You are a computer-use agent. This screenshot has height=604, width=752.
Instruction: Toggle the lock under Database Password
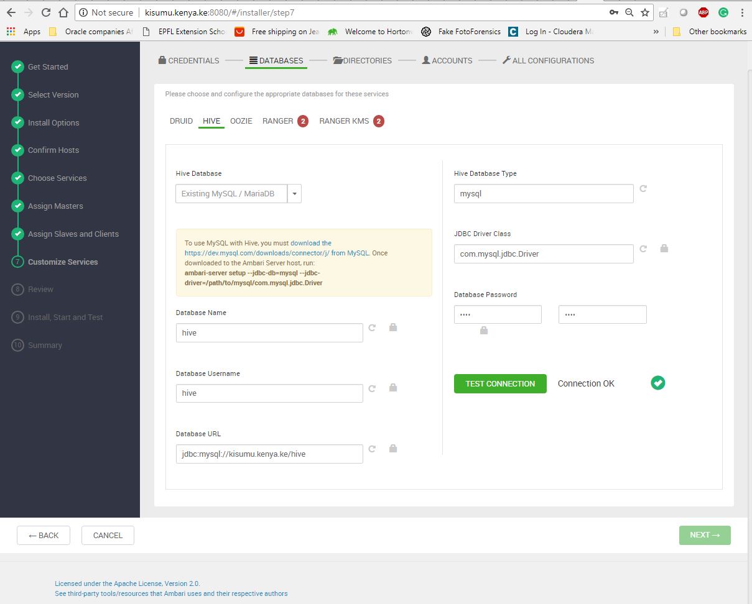tap(484, 331)
